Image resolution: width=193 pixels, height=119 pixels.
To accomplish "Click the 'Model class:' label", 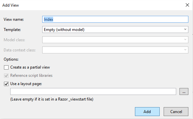I will [14, 40].
